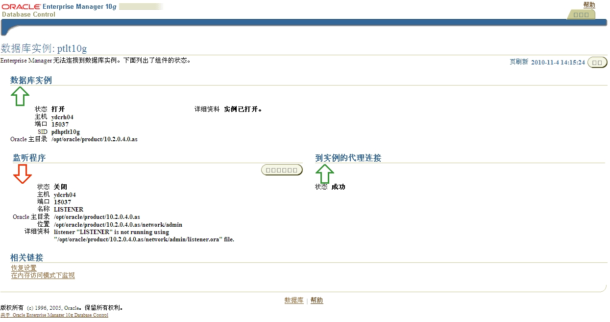Open the 帮助 link at the top right
This screenshot has width=610, height=322.
pos(589,4)
